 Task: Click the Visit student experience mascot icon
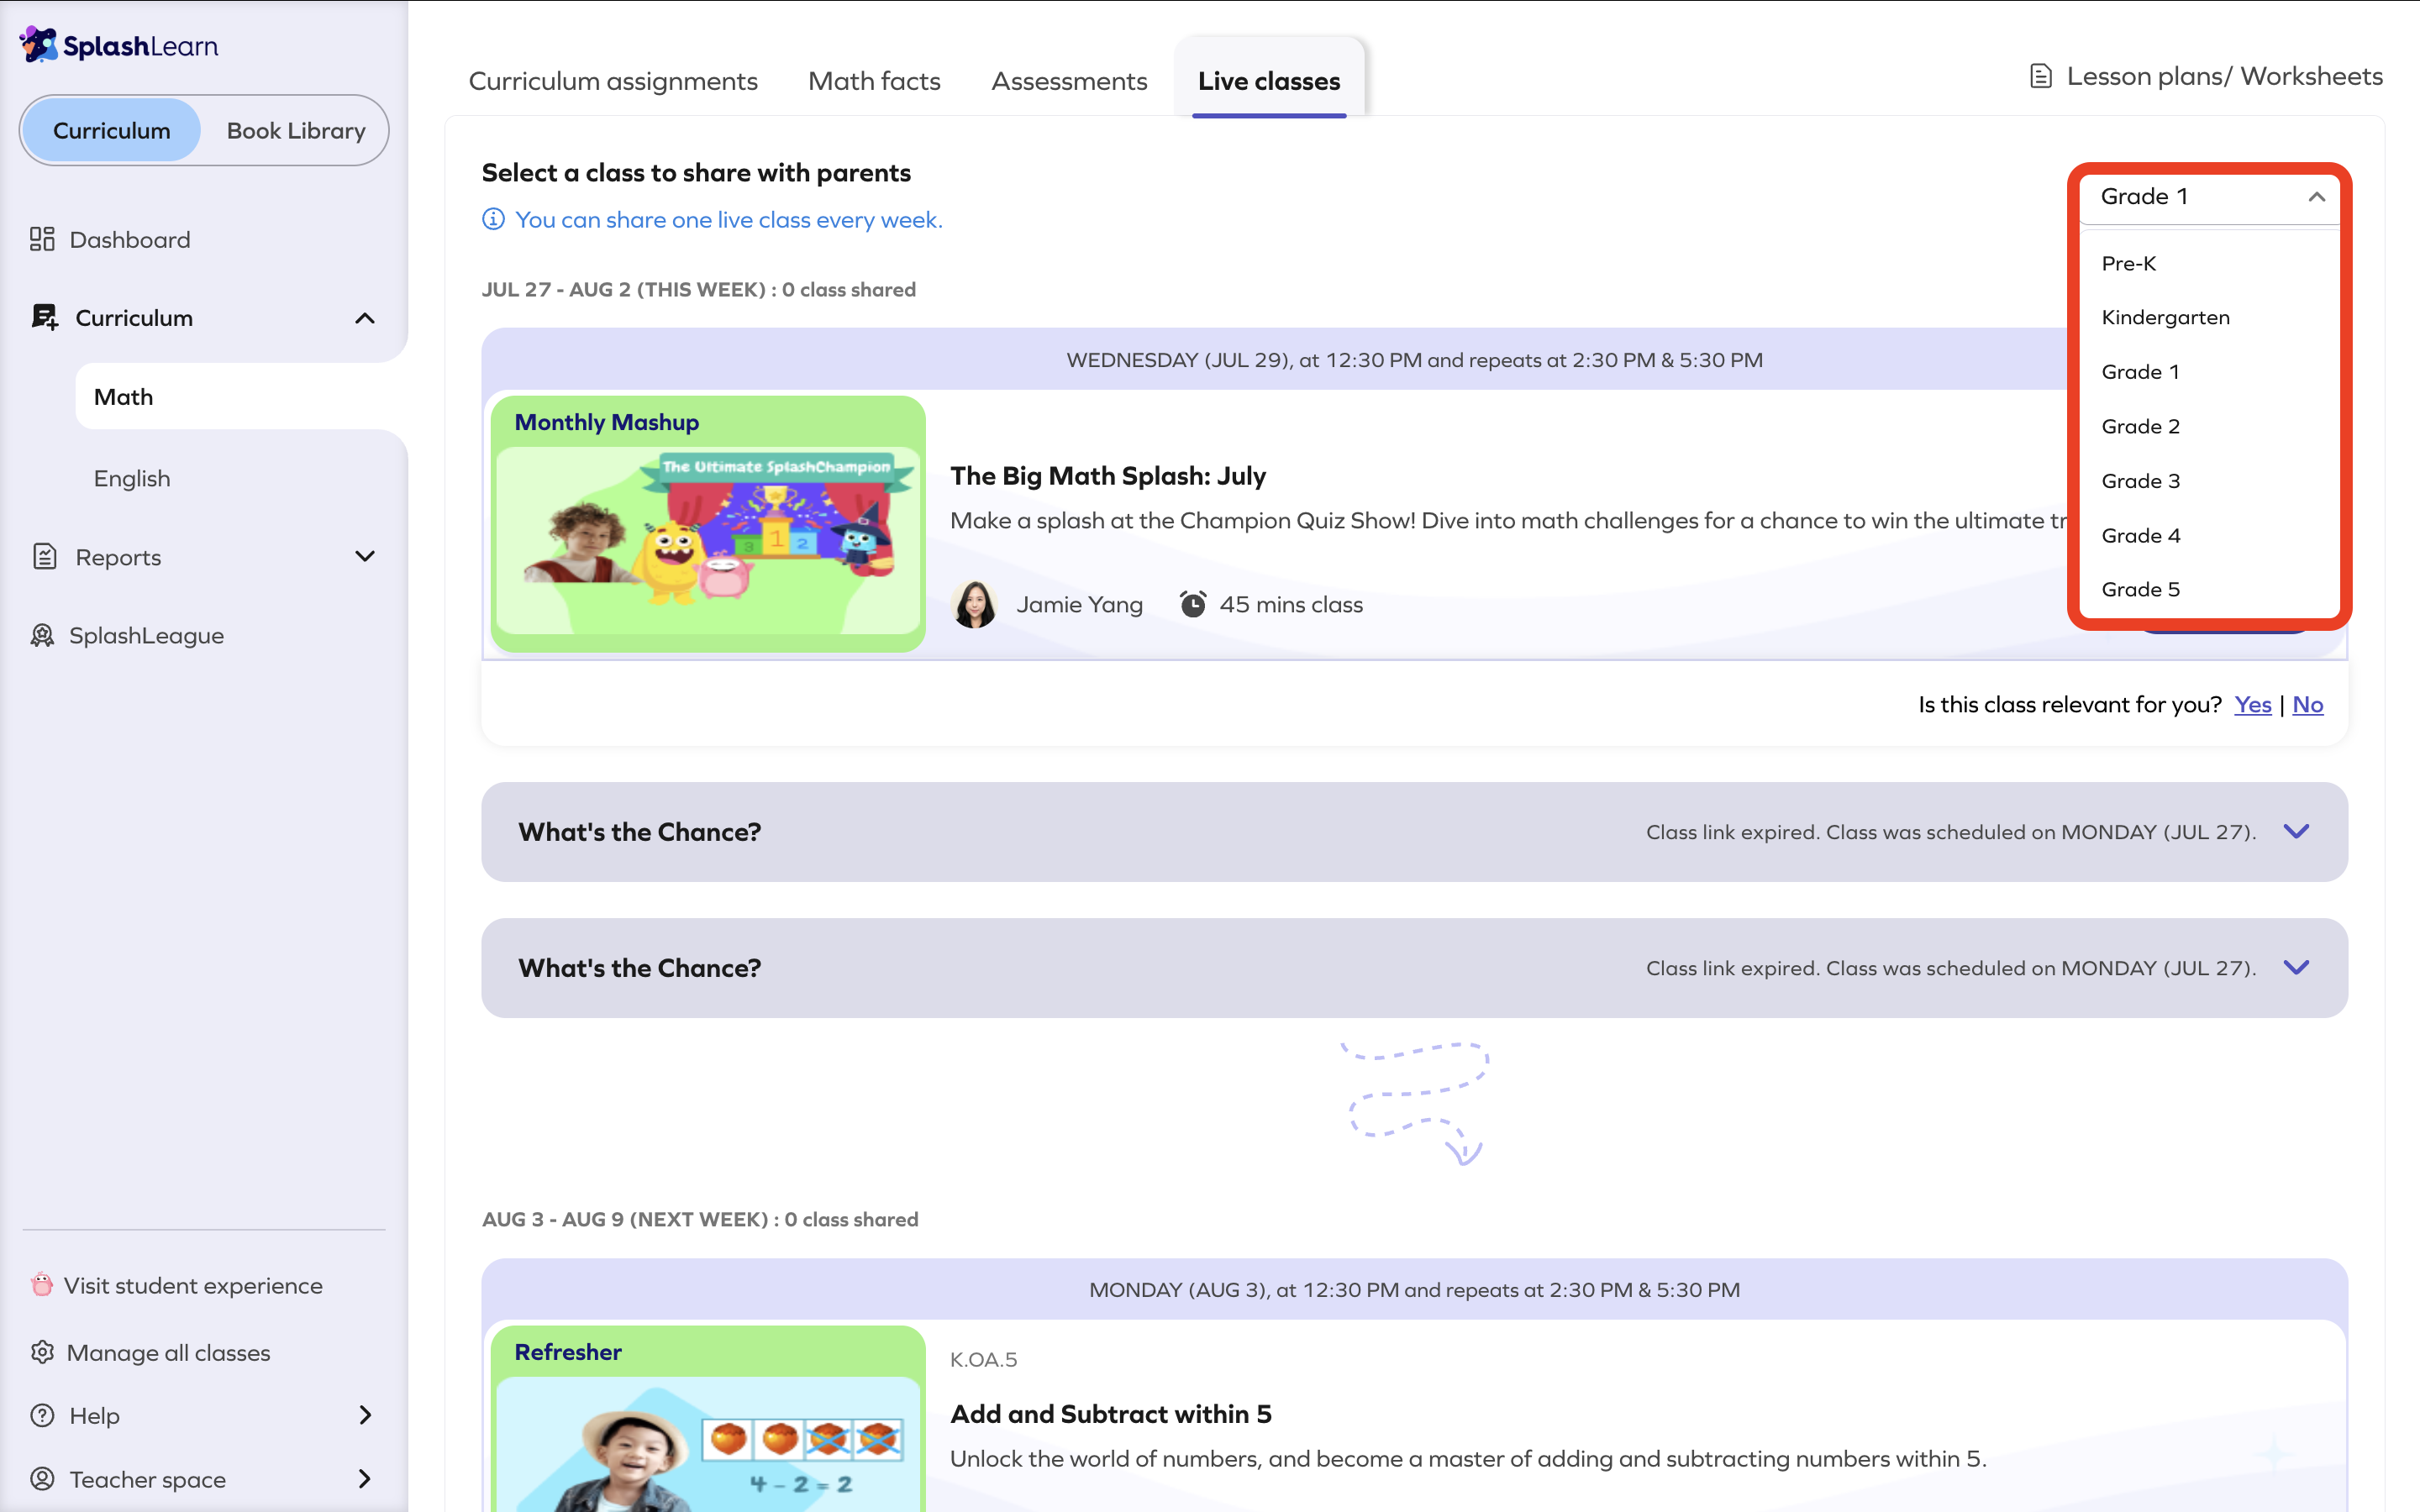(x=41, y=1284)
